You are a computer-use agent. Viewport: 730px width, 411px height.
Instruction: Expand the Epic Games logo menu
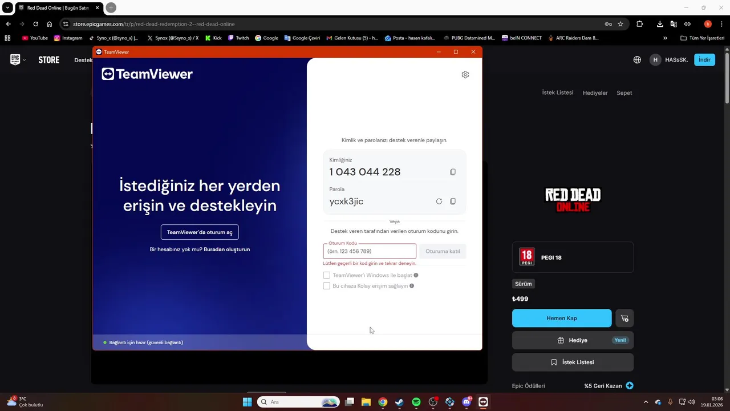[18, 60]
